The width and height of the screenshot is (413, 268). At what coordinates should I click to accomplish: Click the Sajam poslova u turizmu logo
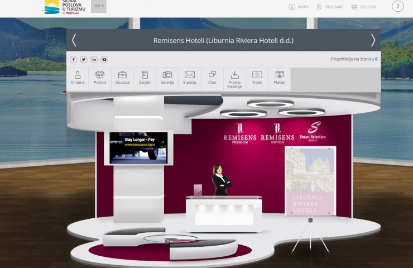point(65,7)
